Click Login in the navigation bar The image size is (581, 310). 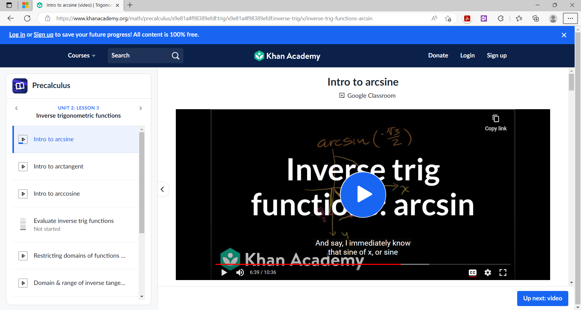[468, 56]
